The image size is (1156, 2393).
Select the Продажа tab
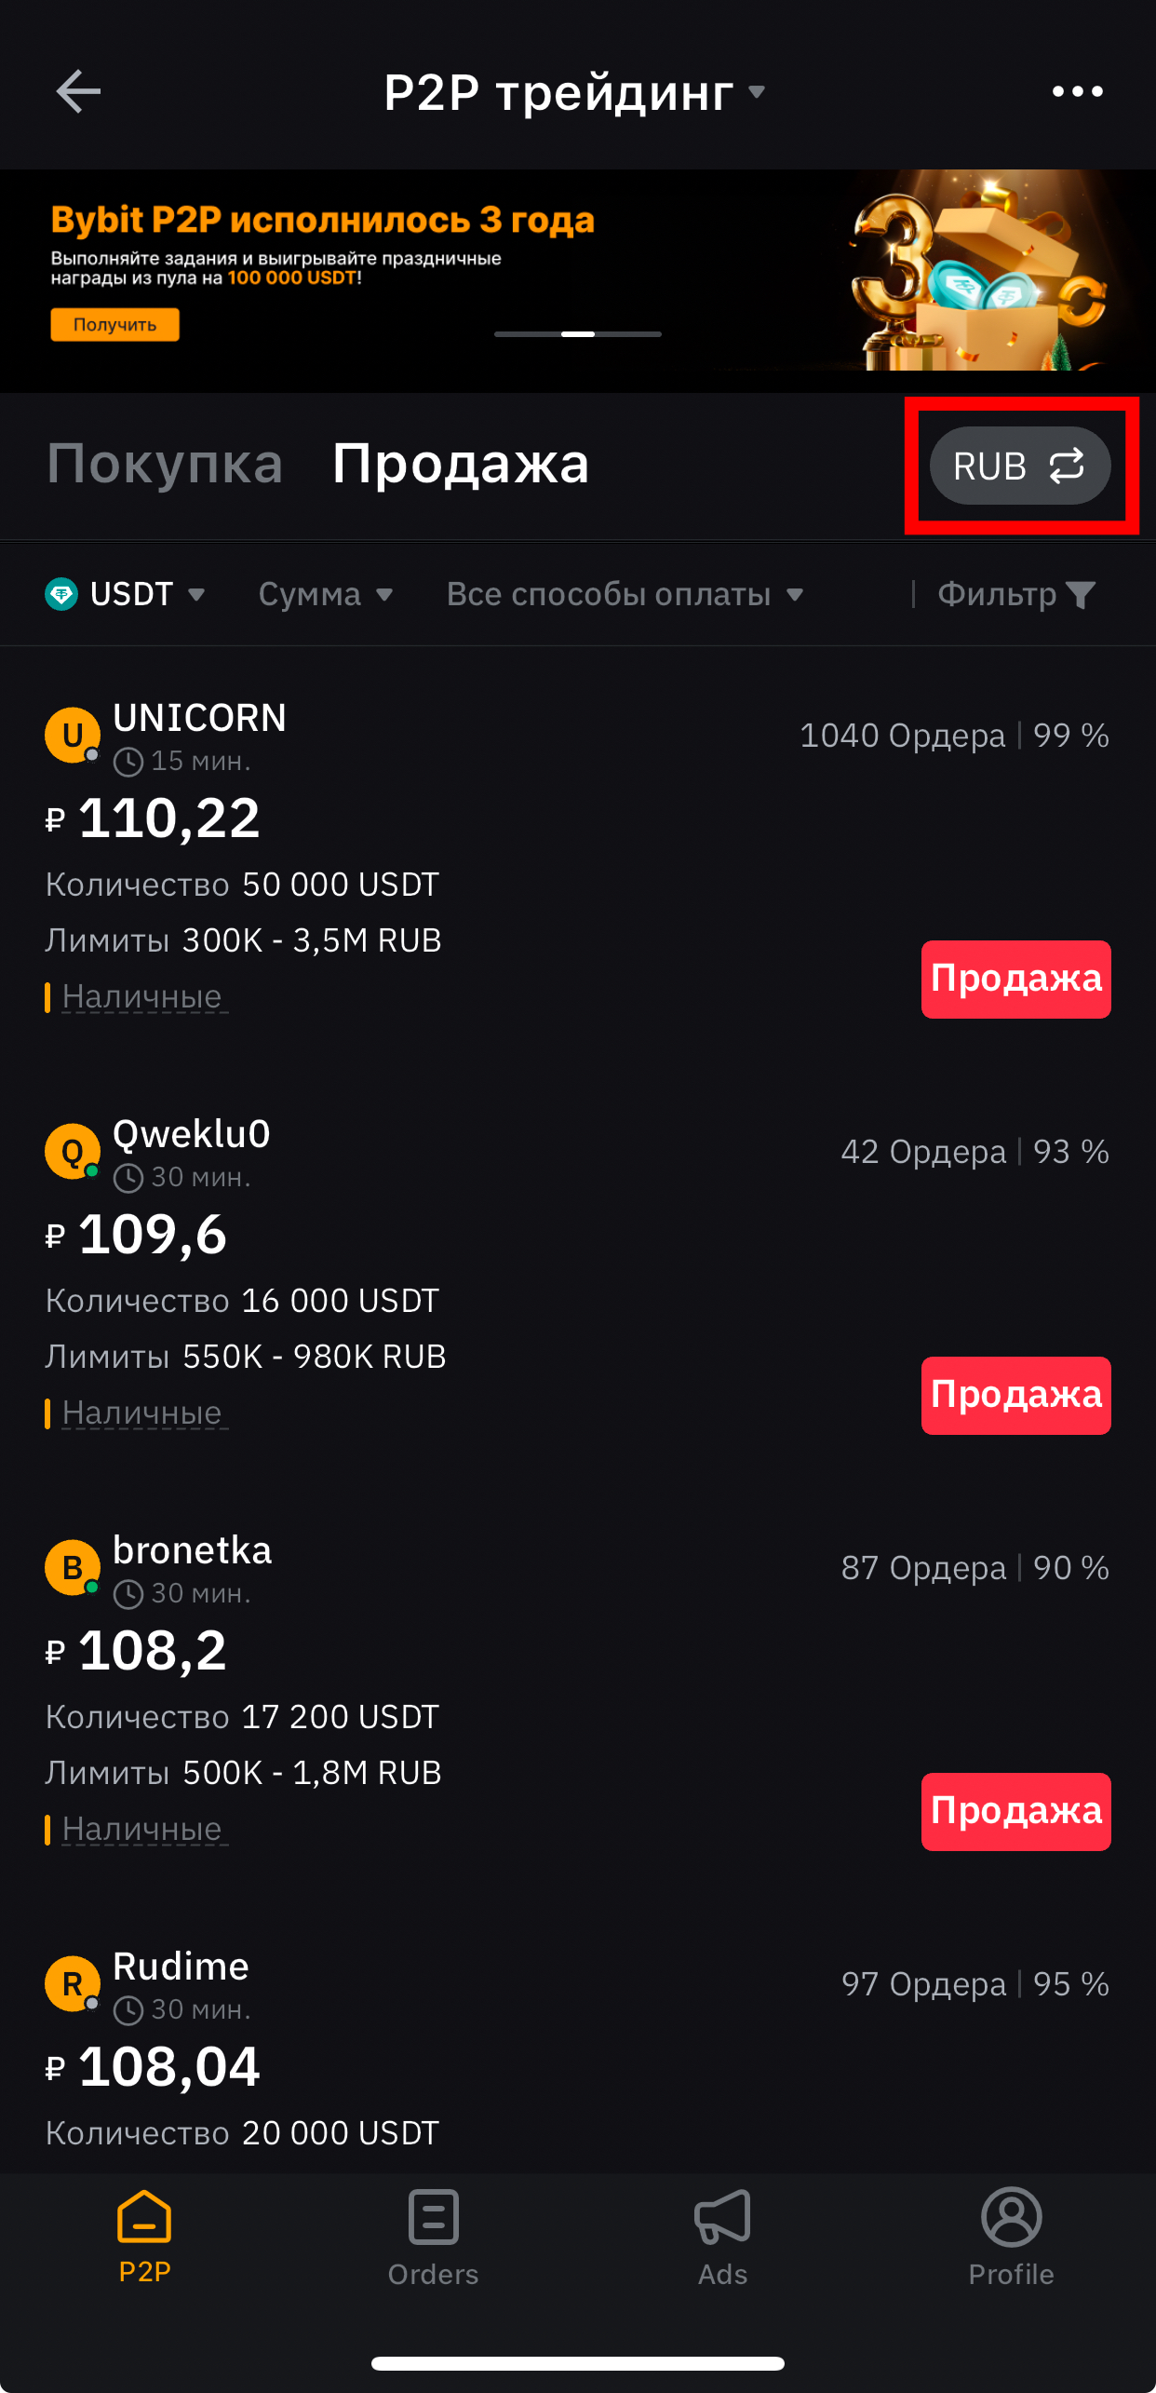[461, 463]
